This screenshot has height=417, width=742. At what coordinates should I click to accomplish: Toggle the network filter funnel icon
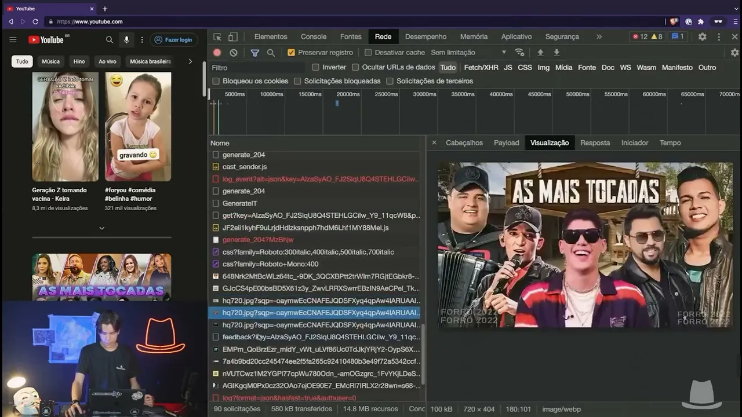point(254,52)
